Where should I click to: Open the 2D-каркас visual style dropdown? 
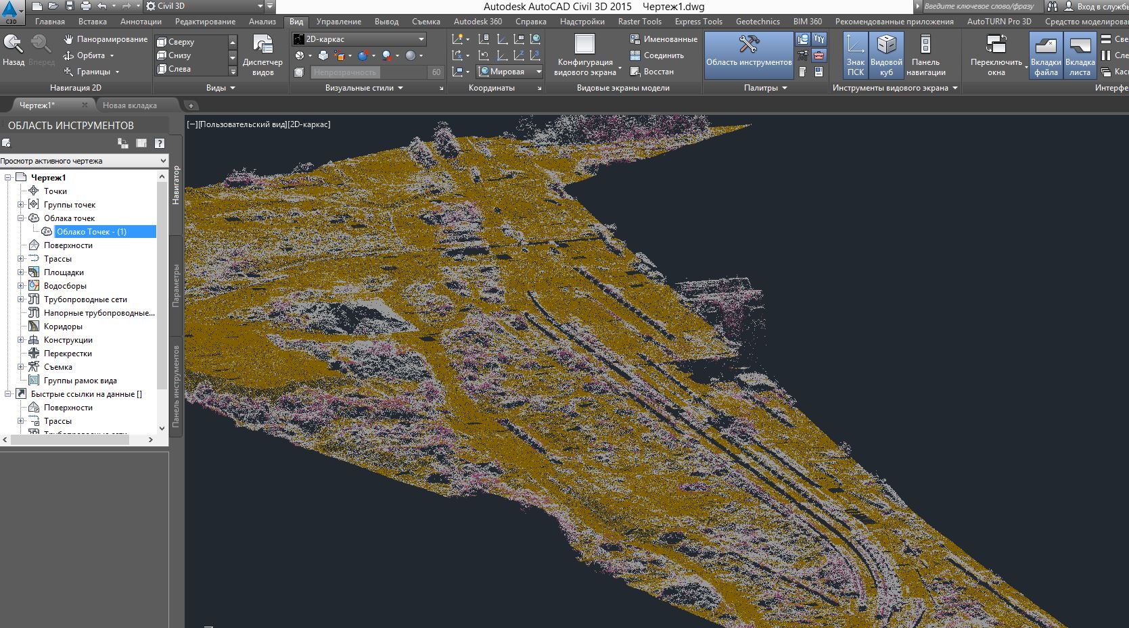pos(359,39)
